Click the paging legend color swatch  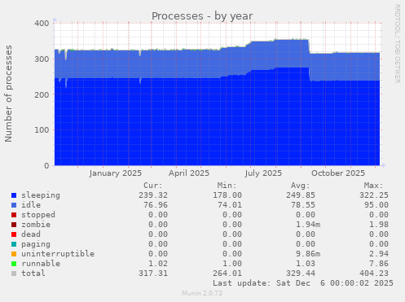[x=14, y=244]
